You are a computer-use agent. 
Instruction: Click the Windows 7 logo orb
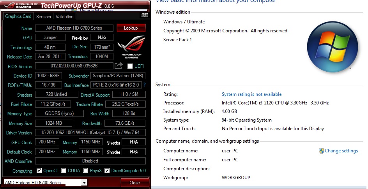(x=333, y=46)
